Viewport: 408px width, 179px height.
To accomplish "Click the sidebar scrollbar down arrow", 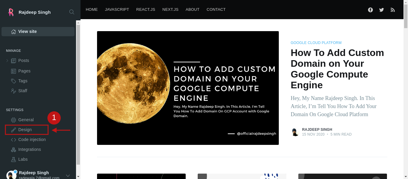I will (78, 177).
